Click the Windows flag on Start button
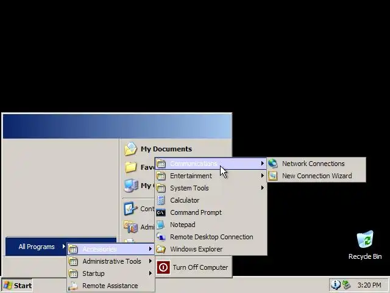This screenshot has height=293, width=390. 8,286
